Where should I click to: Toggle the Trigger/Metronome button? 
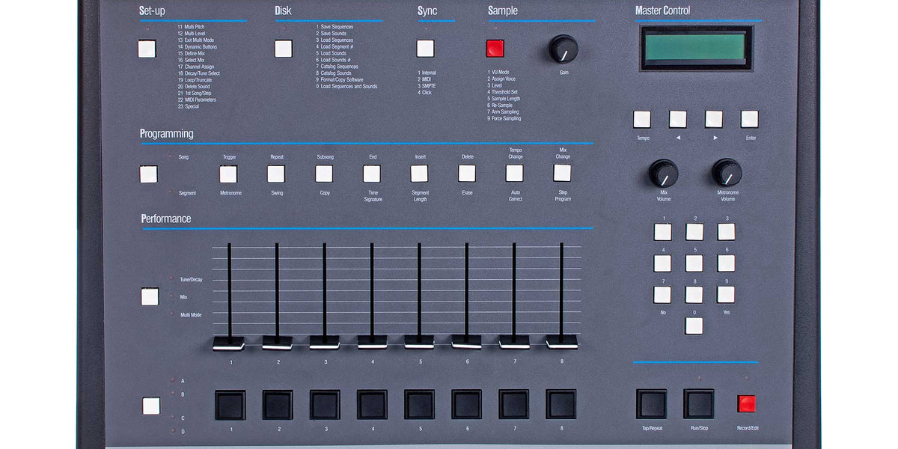[229, 174]
